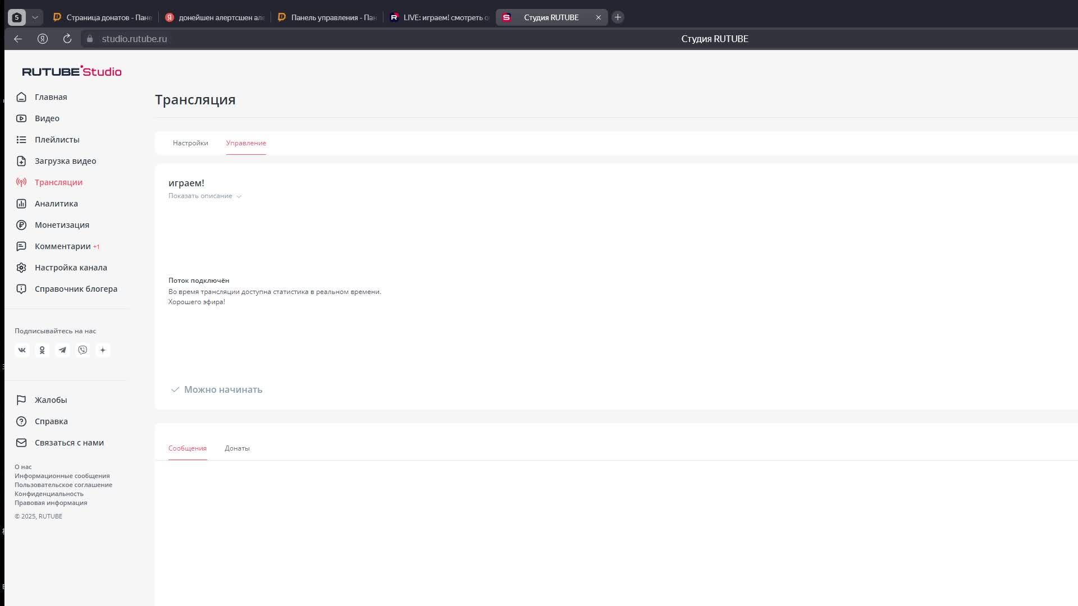Screen dimensions: 1078x606
Task: Click the Плейлисты list icon
Action: click(x=21, y=140)
